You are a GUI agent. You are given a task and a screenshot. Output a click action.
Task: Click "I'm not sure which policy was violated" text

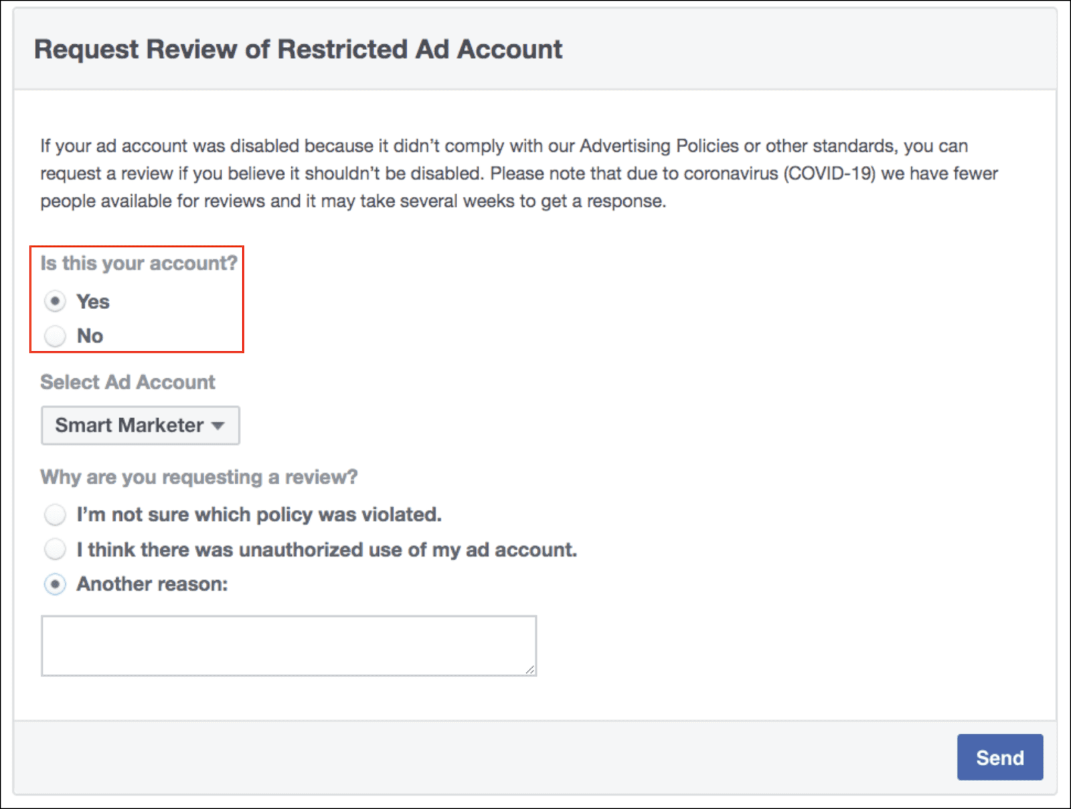coord(259,515)
